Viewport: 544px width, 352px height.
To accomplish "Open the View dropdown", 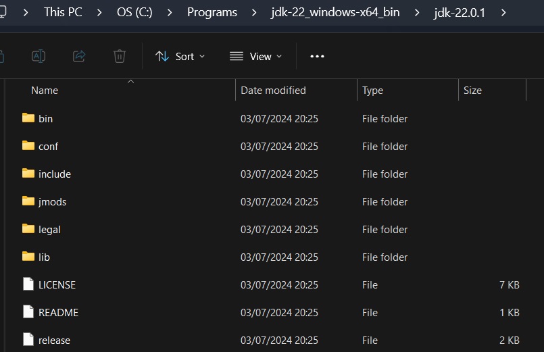I will pyautogui.click(x=255, y=56).
